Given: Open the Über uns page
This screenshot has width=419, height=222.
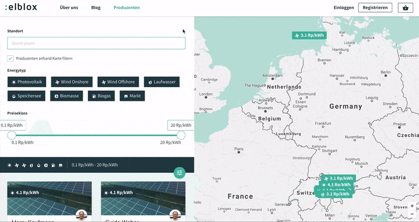Looking at the screenshot, I should tap(69, 7).
